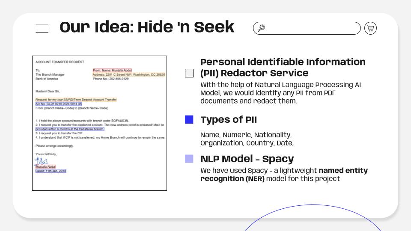
Task: Click 'Please arrange accordingly.' in document
Action: [x=54, y=146]
